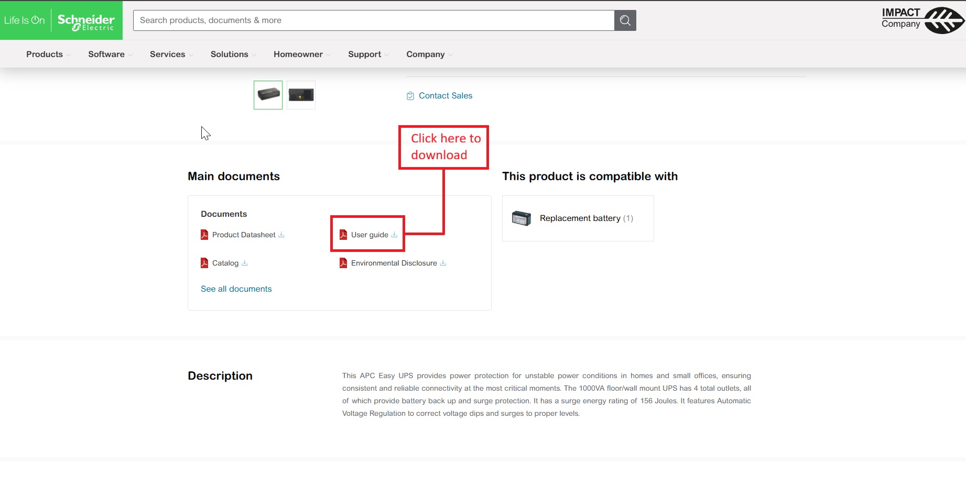Click the User guide download arrow icon
The image size is (966, 486).
pyautogui.click(x=394, y=235)
